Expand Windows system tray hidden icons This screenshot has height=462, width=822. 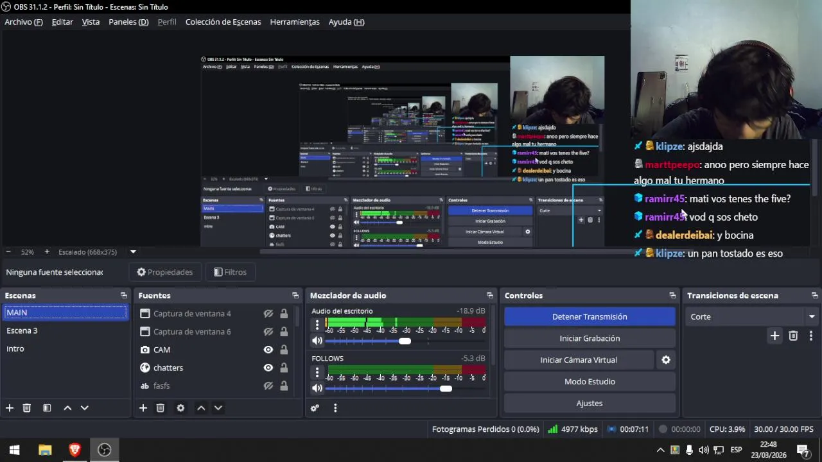click(660, 450)
